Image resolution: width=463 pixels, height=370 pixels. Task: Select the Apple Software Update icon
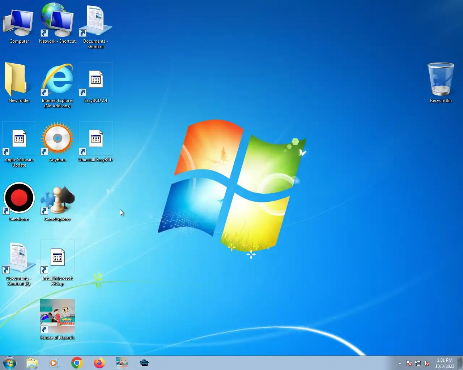(19, 145)
